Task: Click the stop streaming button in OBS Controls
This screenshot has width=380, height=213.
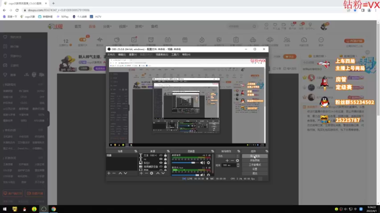Action: (255, 156)
